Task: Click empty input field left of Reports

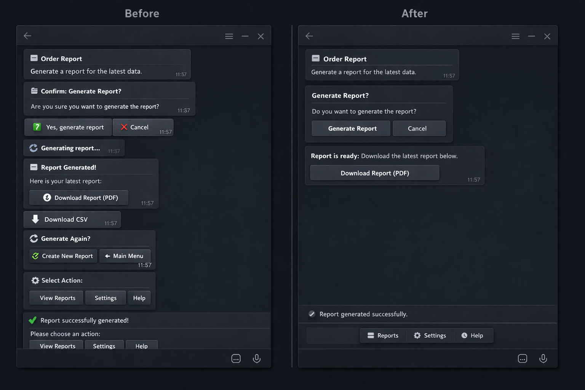Action: 333,336
